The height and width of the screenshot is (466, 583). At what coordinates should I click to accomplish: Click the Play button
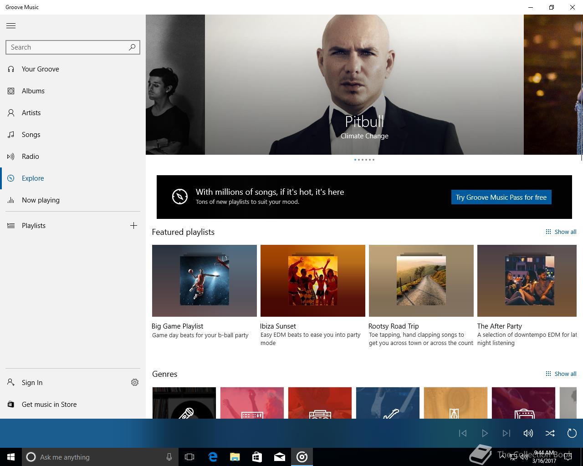pyautogui.click(x=485, y=433)
